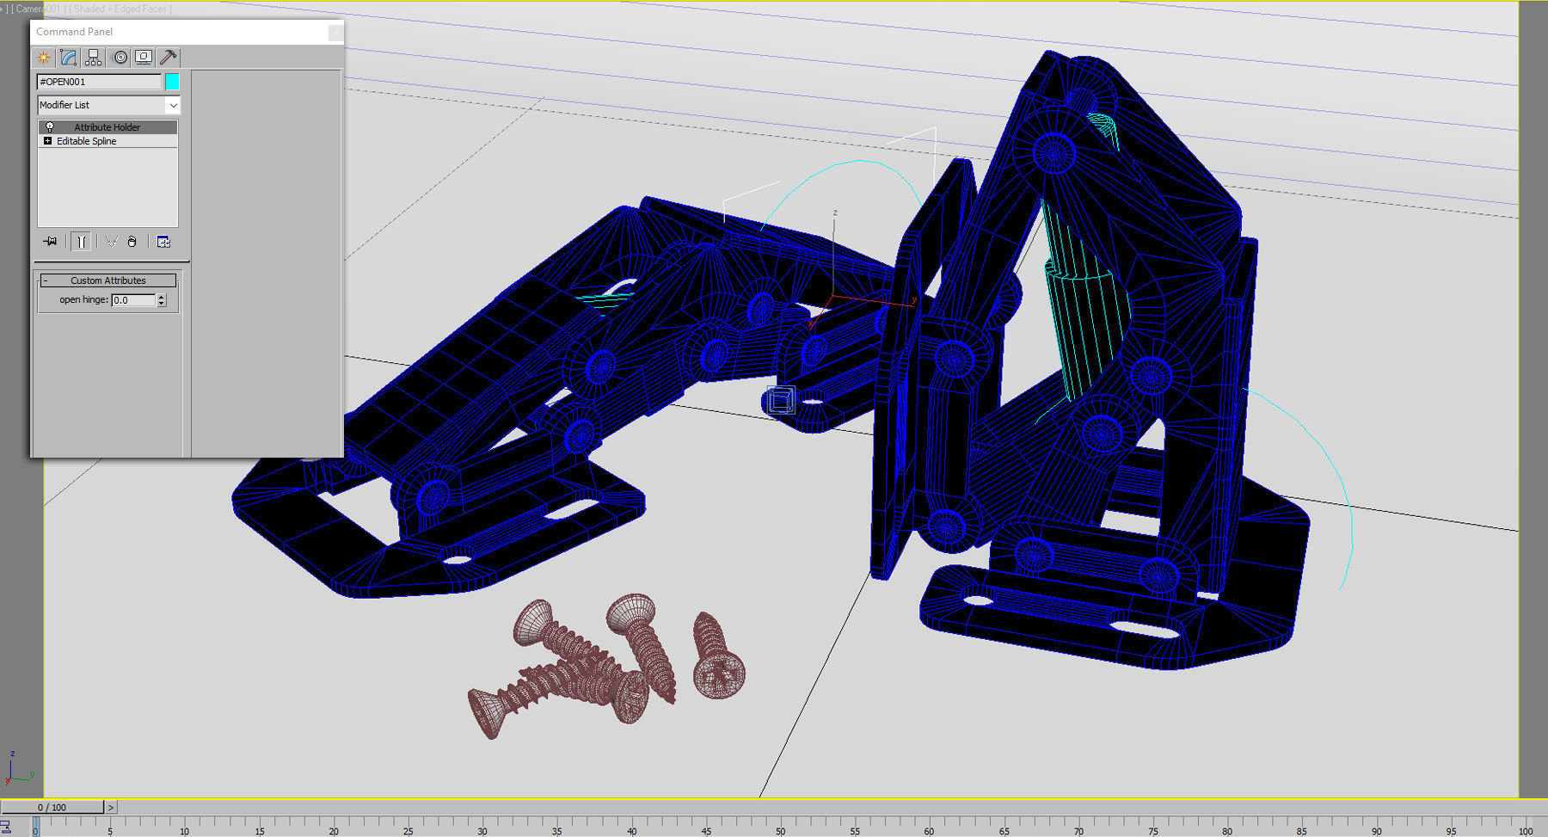1548x837 pixels.
Task: Toggle Show End Result button
Action: pos(81,242)
